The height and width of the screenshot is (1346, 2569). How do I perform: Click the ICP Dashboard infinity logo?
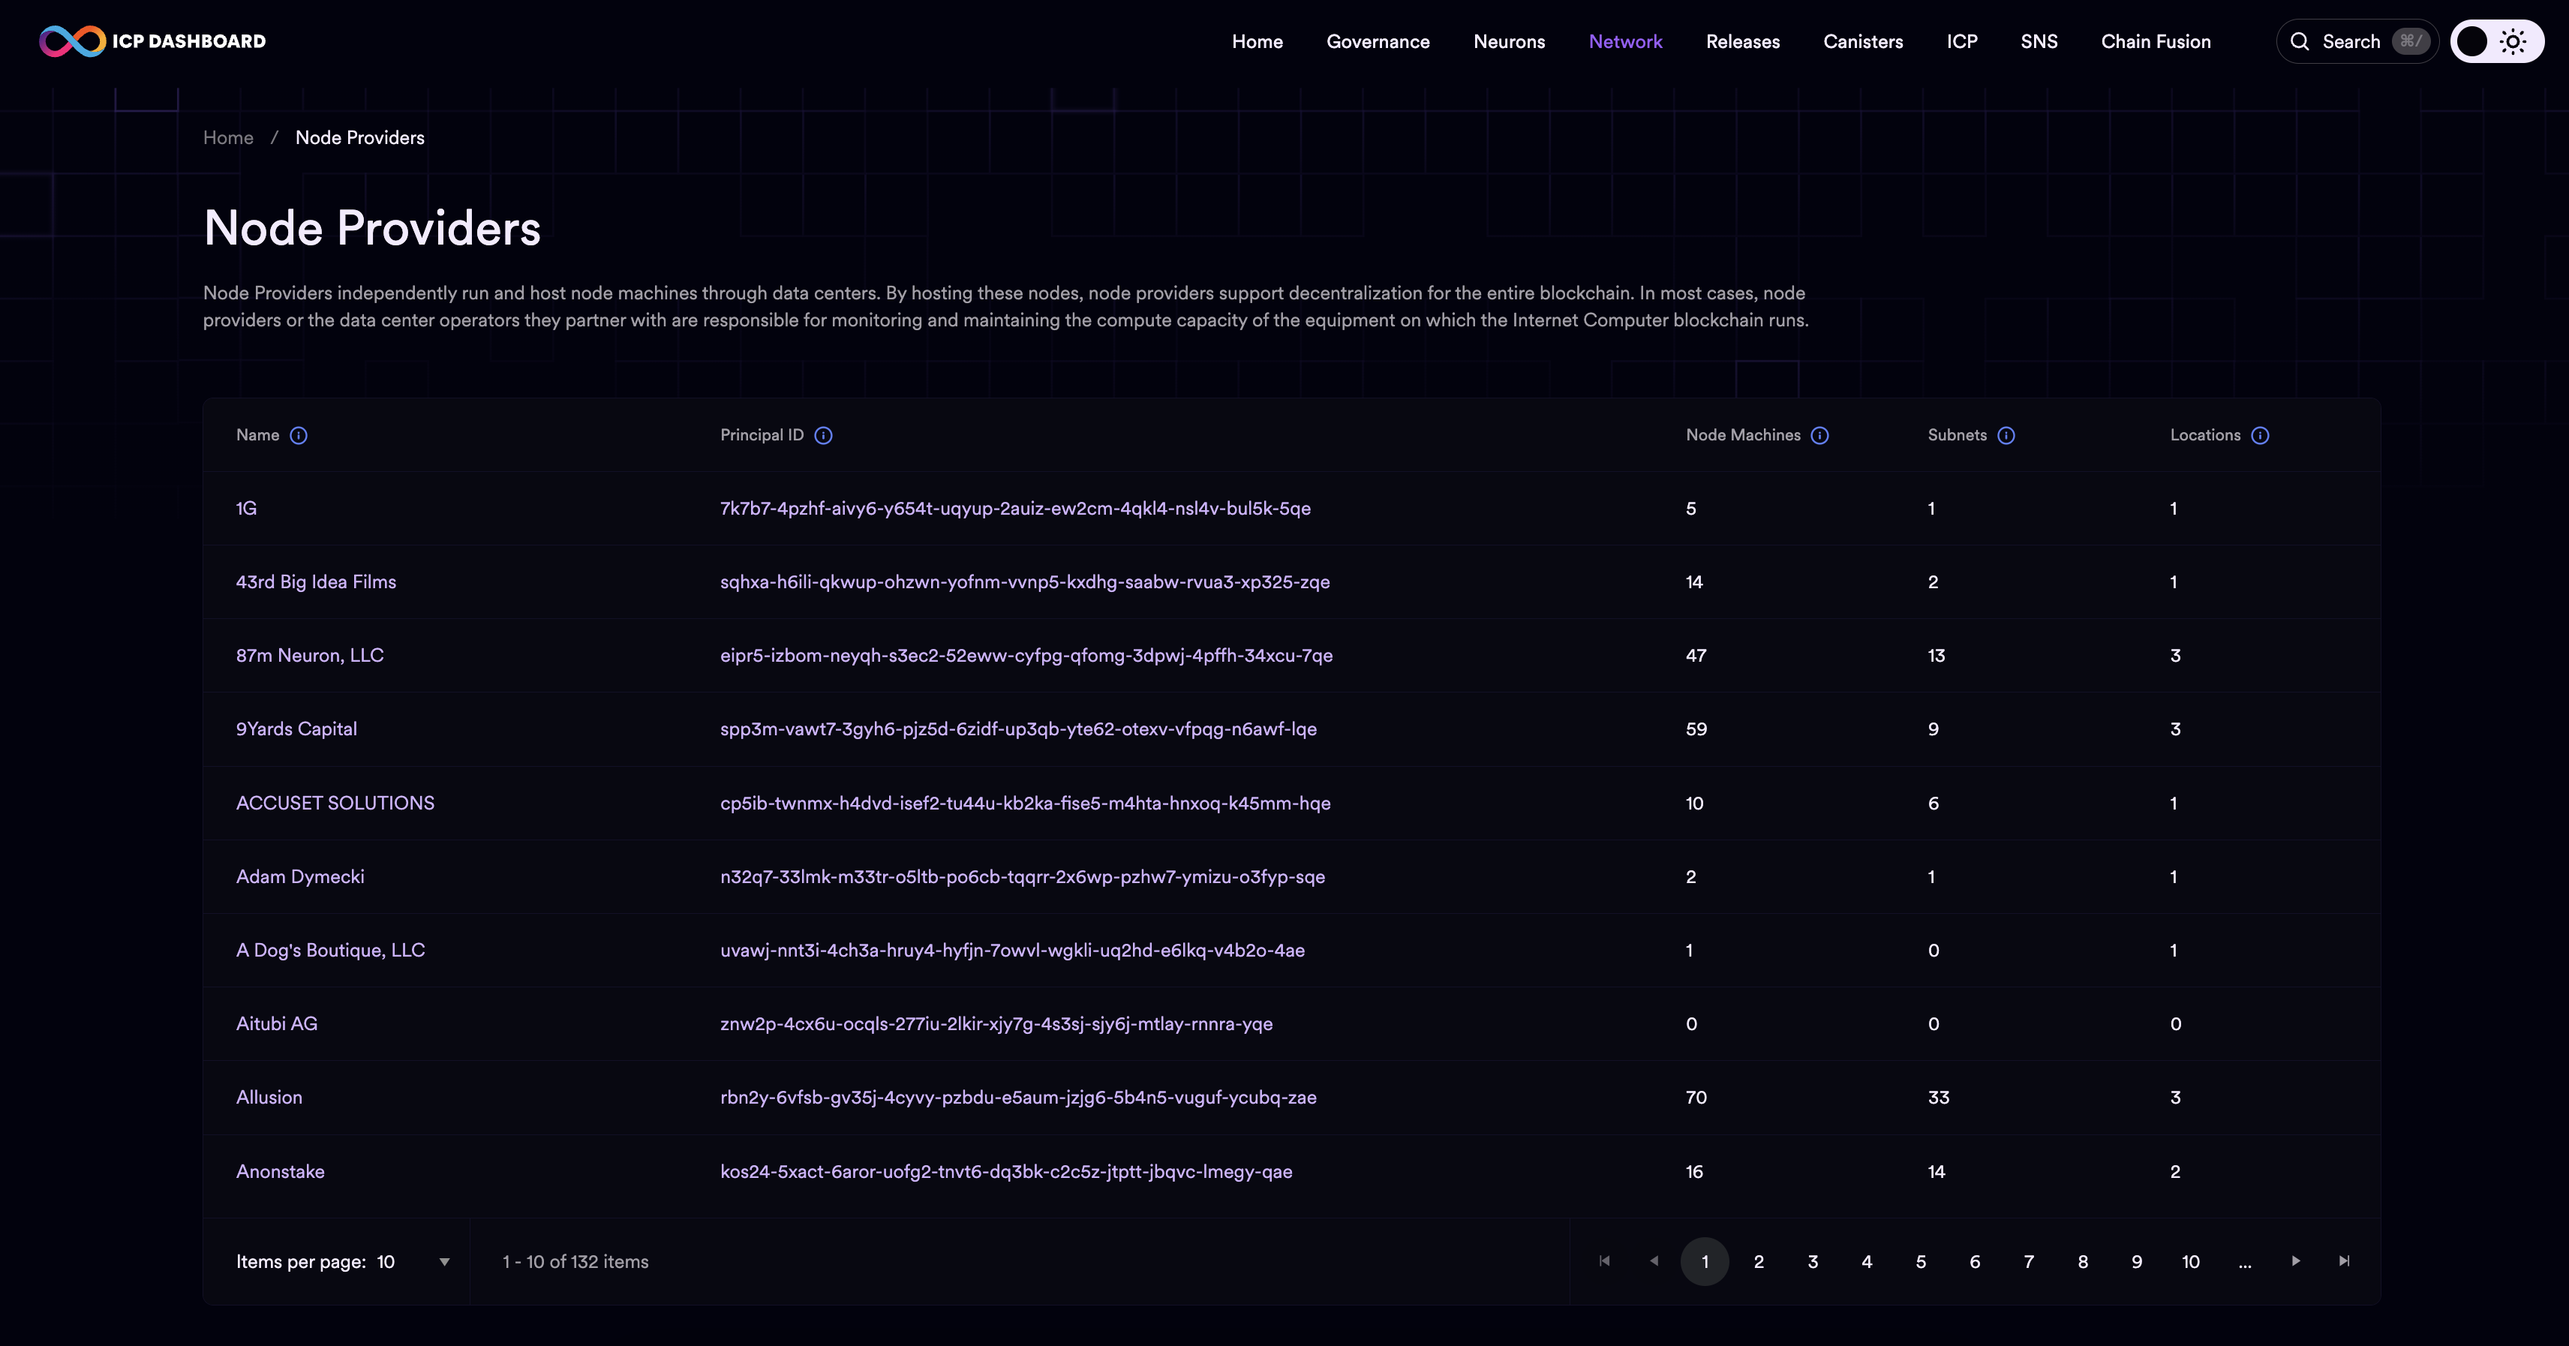[x=72, y=41]
